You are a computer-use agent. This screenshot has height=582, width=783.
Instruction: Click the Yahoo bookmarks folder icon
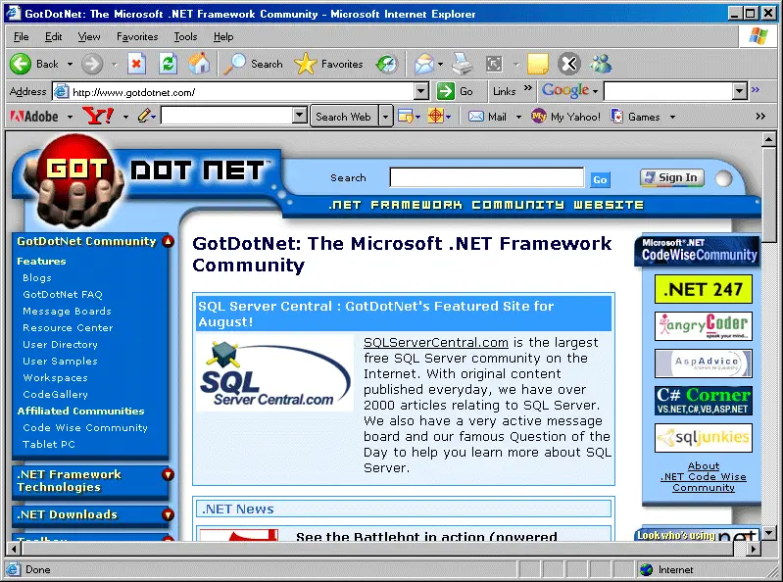tap(405, 117)
